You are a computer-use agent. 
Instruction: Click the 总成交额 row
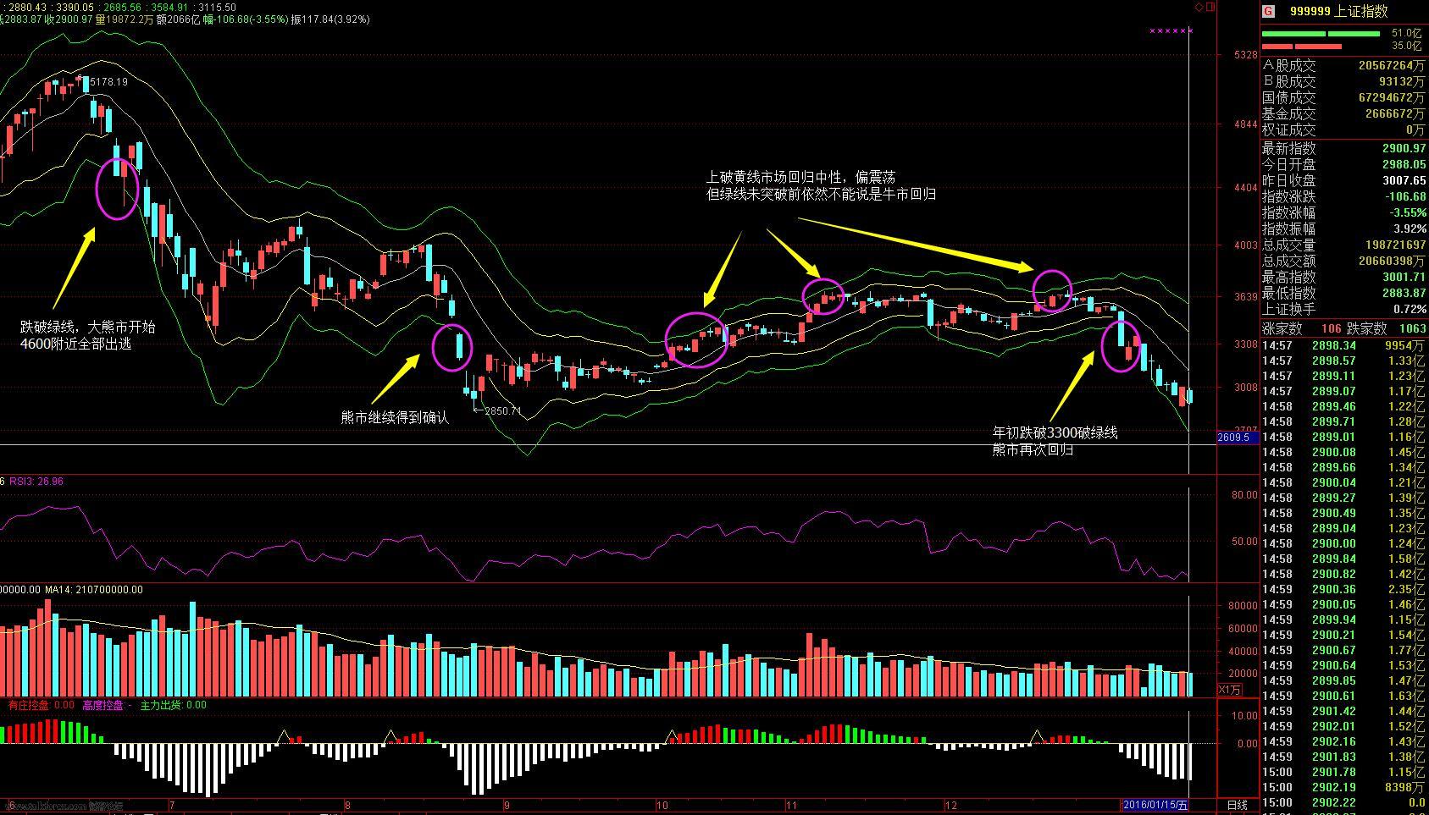coord(1343,261)
